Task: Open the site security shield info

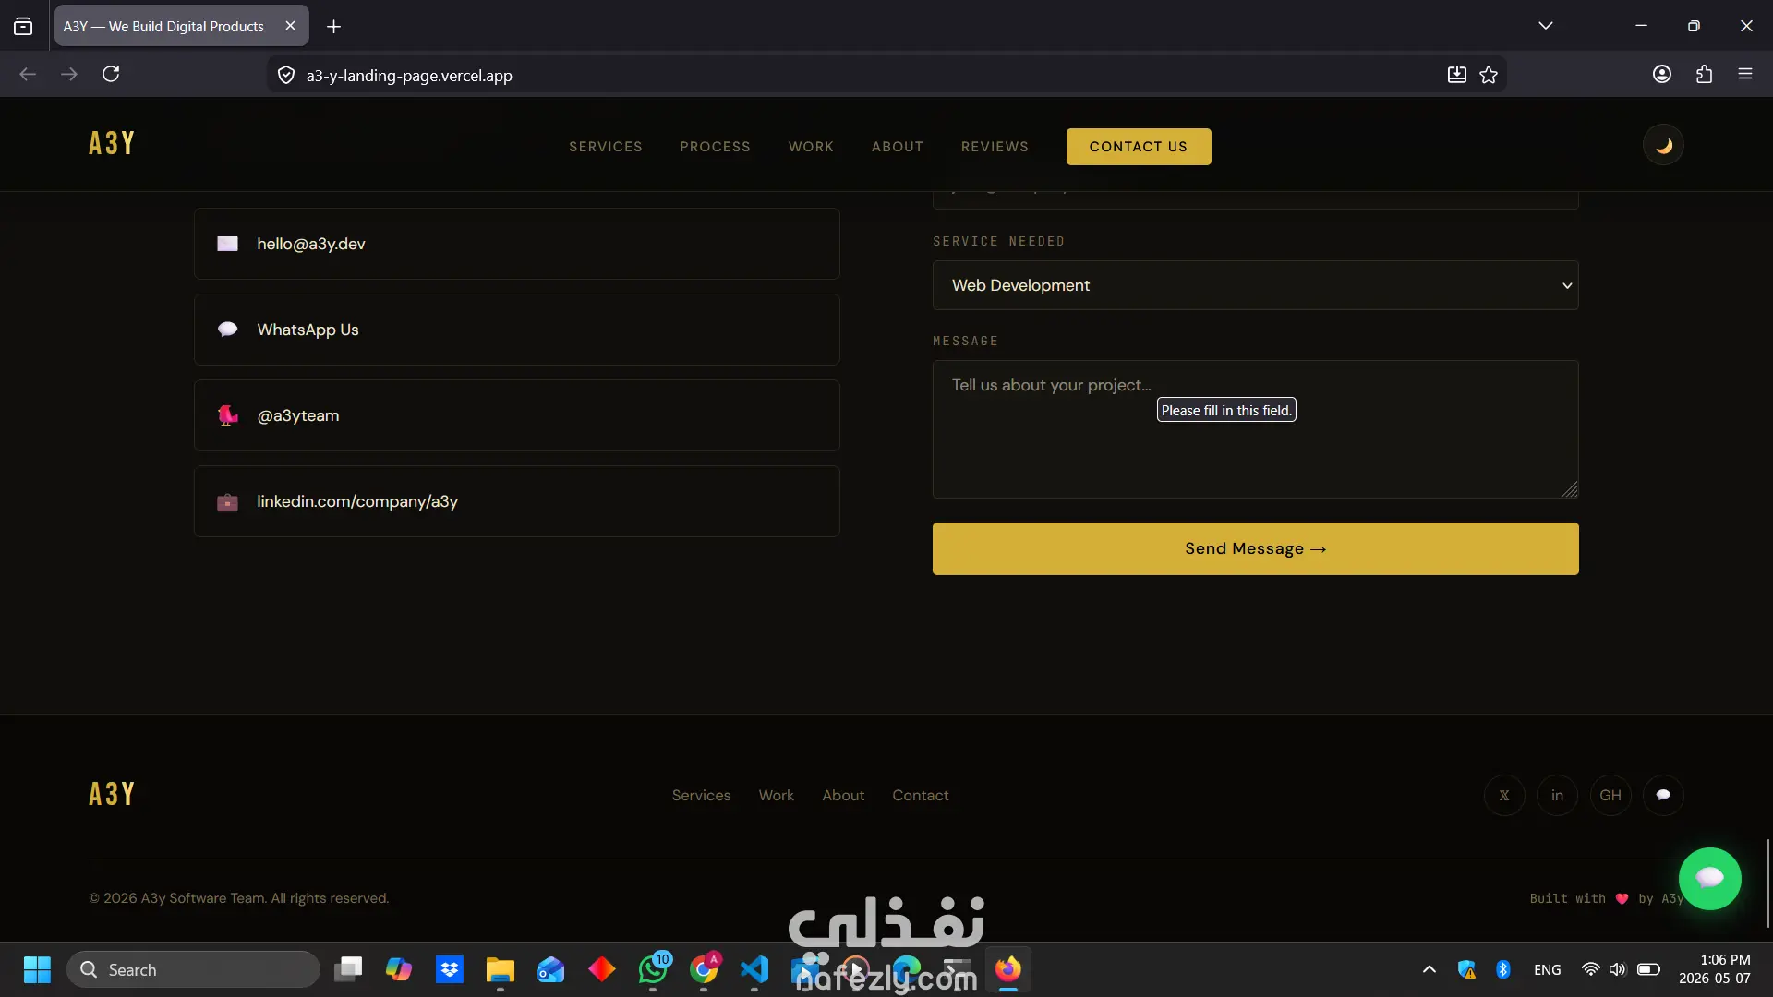Action: click(x=286, y=76)
